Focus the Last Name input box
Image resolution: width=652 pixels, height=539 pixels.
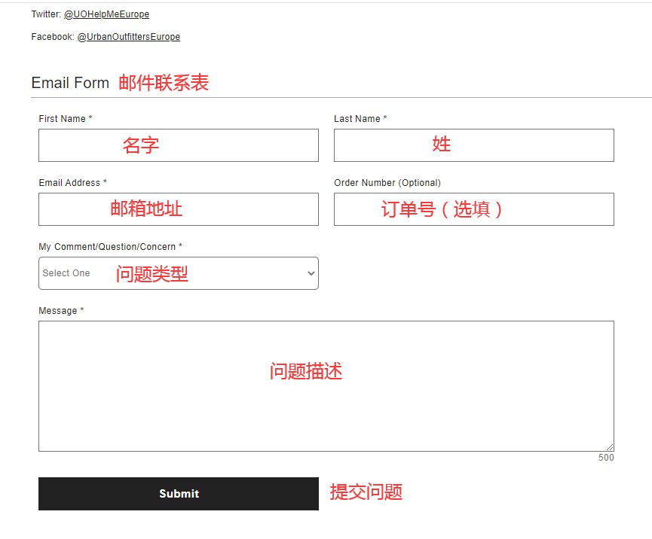(x=473, y=145)
